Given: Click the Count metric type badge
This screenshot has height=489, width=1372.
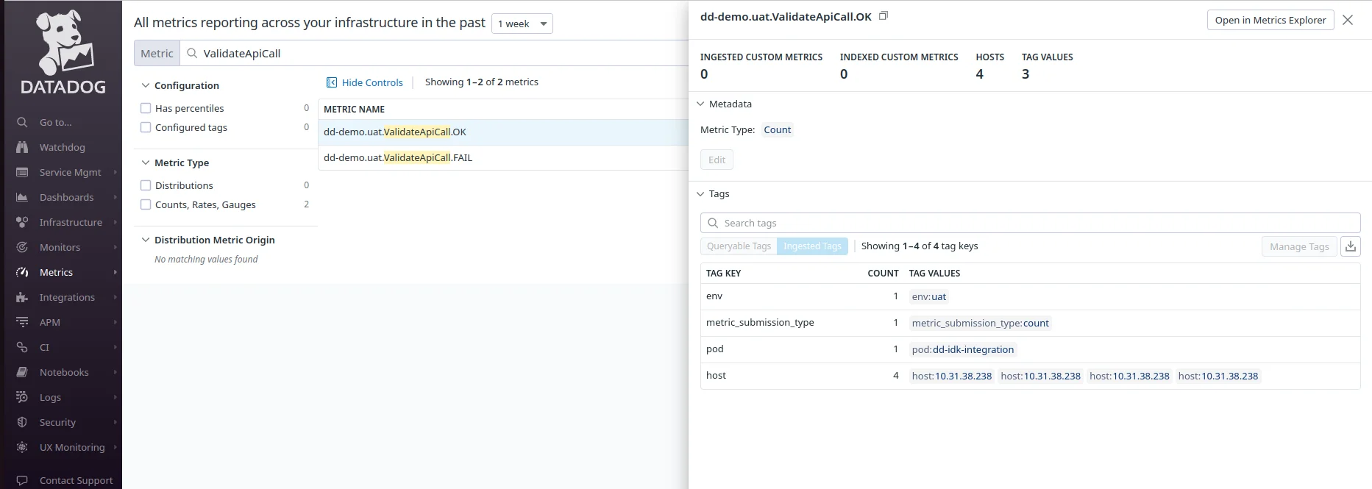Looking at the screenshot, I should [777, 130].
